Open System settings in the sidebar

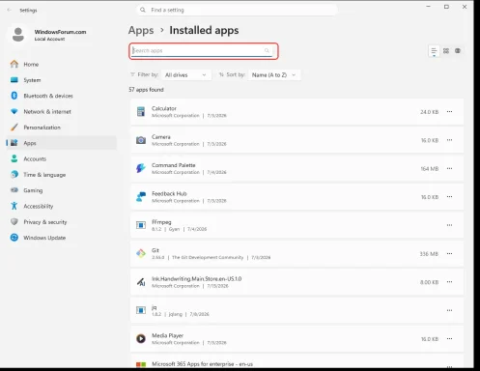click(61, 80)
